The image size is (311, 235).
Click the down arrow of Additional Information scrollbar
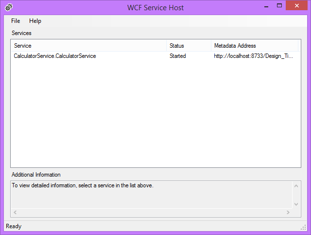point(296,204)
